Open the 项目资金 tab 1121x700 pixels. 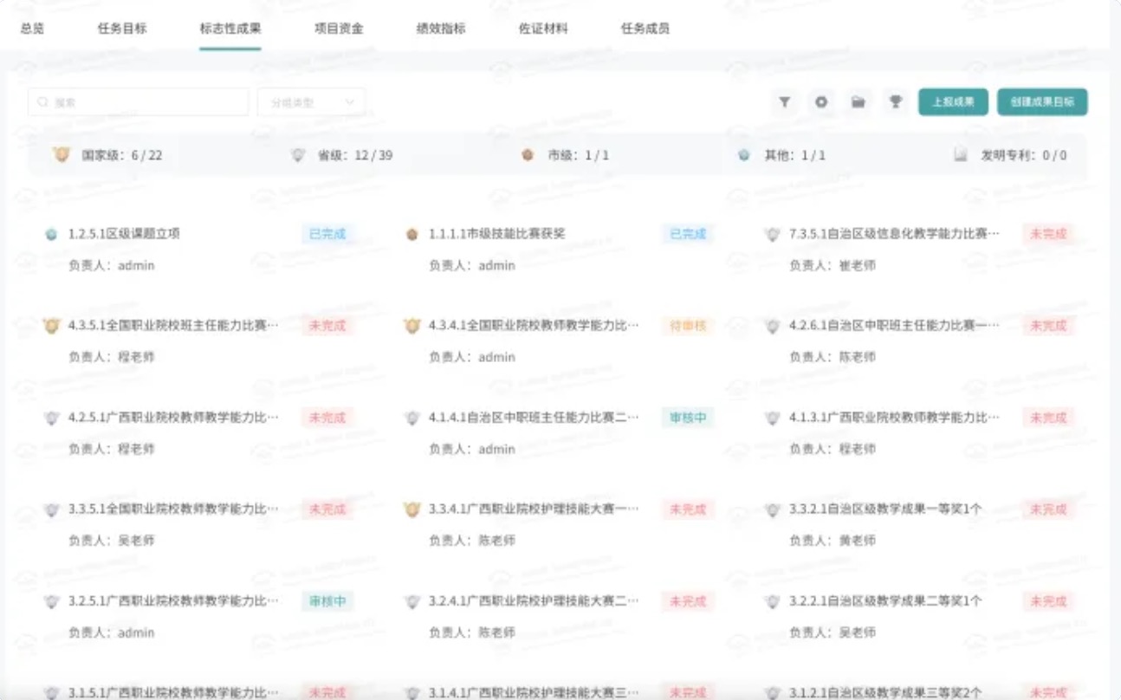(339, 29)
